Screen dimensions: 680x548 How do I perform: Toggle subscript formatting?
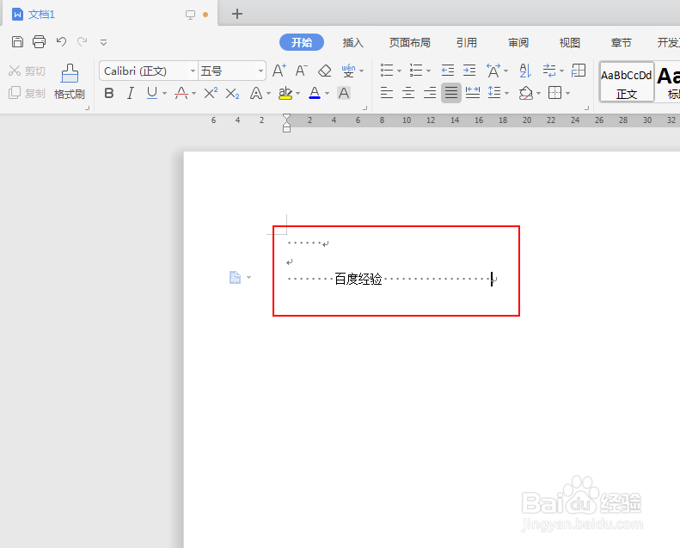click(232, 93)
